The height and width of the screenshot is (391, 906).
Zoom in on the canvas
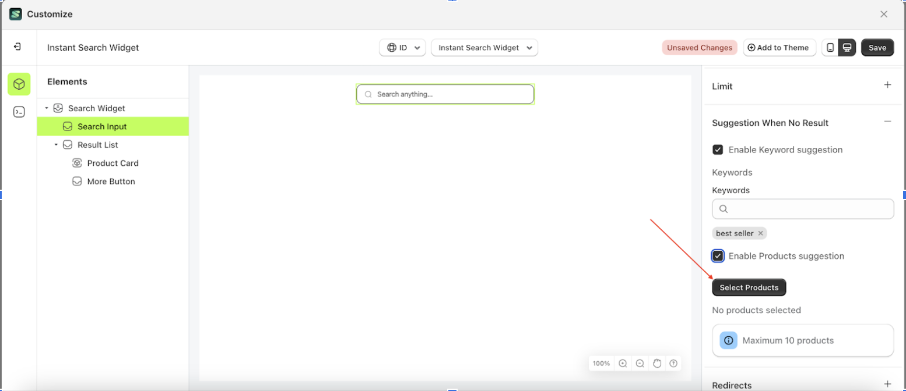point(623,363)
